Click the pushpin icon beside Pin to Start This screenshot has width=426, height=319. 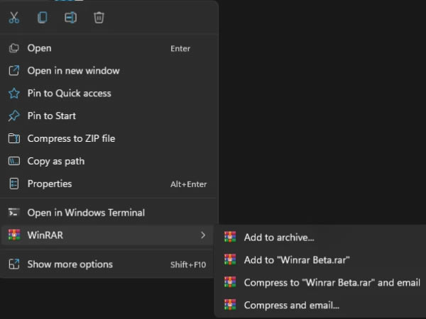(x=14, y=116)
